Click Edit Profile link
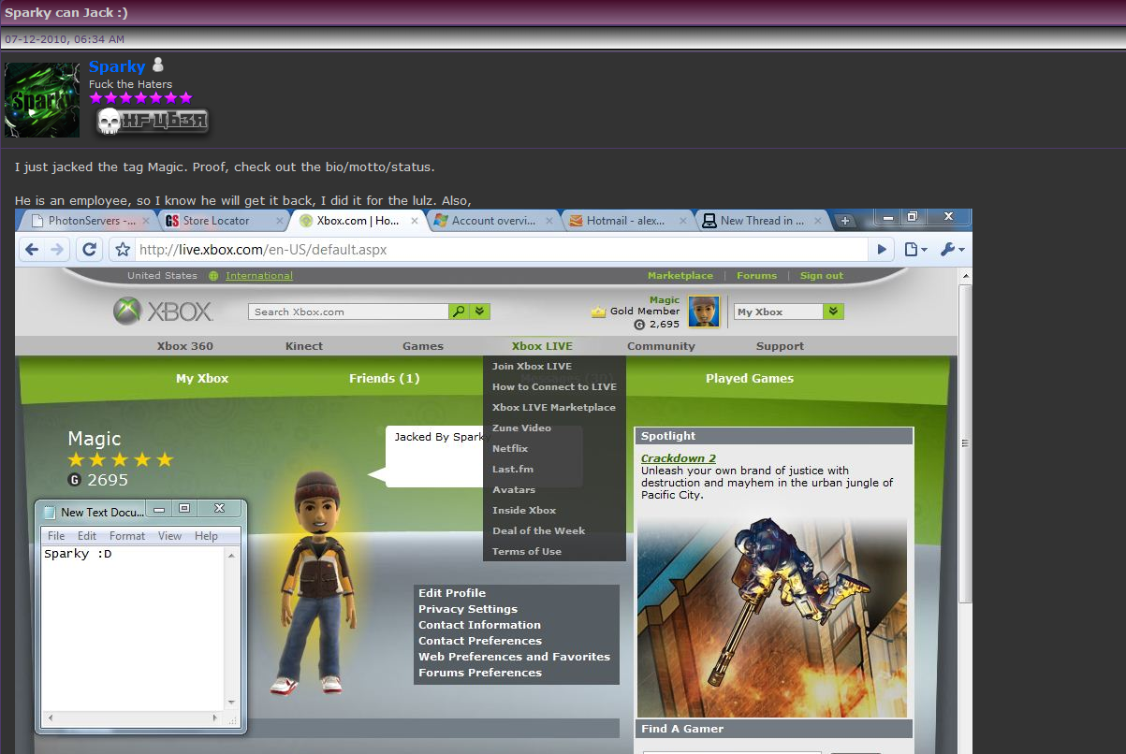Viewport: 1126px width, 754px height. click(x=452, y=593)
